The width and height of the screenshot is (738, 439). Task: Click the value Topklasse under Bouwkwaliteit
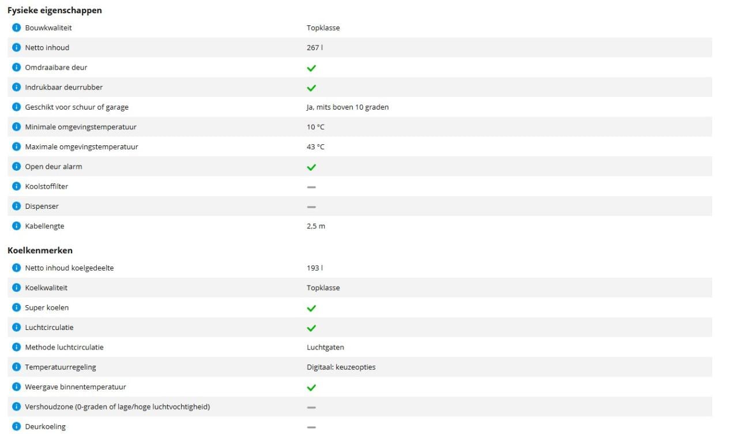[322, 27]
